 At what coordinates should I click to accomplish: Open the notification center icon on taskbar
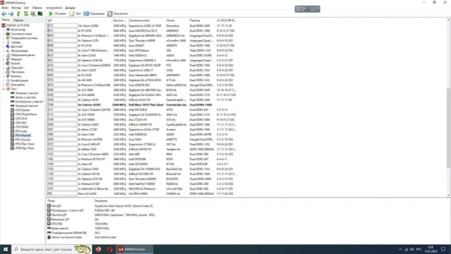[x=443, y=249]
